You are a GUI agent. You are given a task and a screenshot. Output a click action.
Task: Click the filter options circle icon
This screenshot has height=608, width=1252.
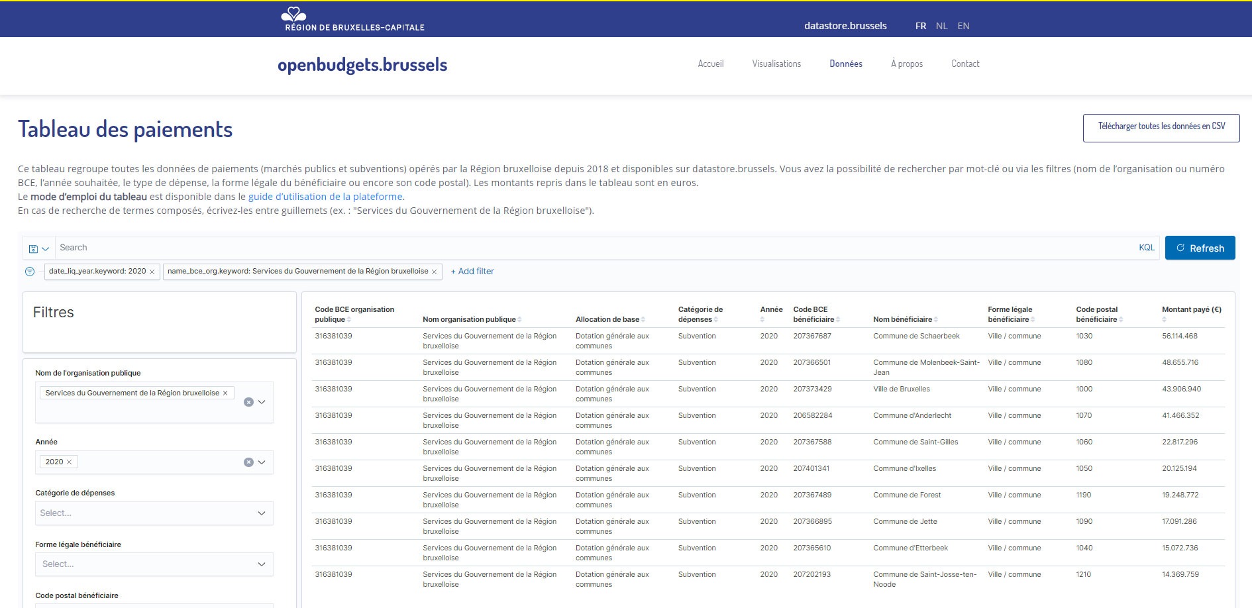[x=30, y=272]
